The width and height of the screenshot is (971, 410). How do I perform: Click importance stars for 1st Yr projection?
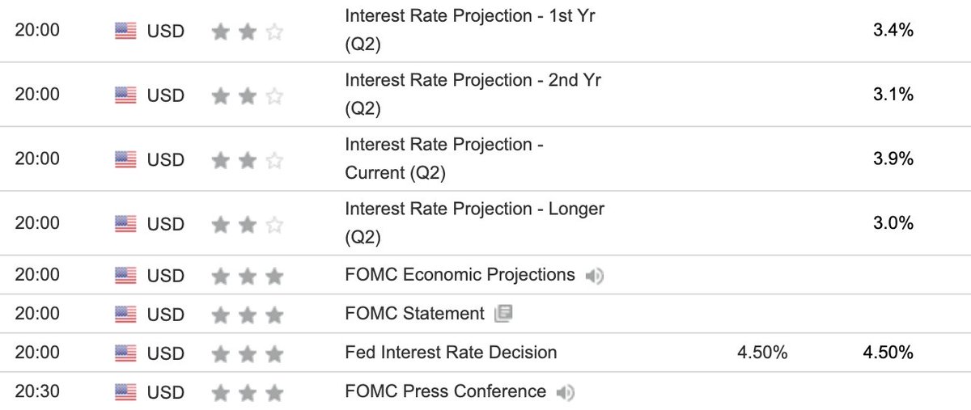(x=247, y=32)
